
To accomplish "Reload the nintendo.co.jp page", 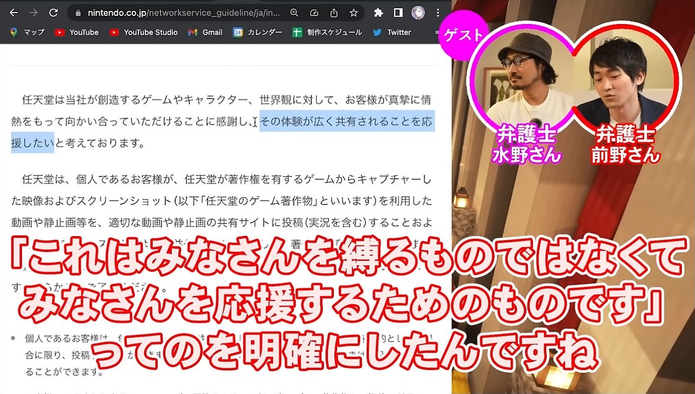I will point(53,13).
